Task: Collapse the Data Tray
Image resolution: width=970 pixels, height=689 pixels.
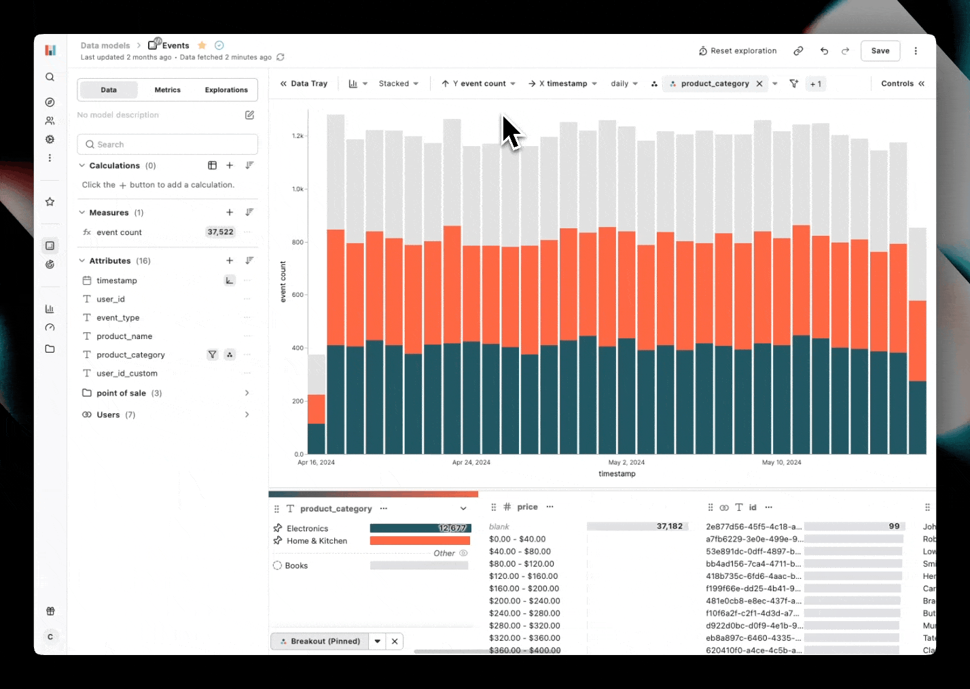Action: (303, 84)
